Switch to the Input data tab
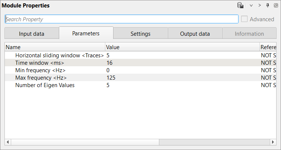Viewport: 281px width, 150px height. coord(32,33)
